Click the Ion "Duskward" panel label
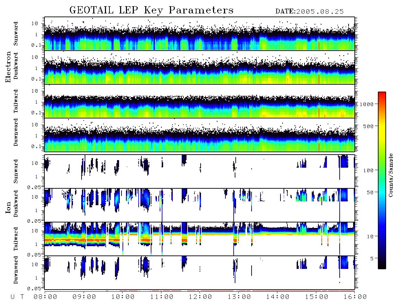 (x=16, y=203)
